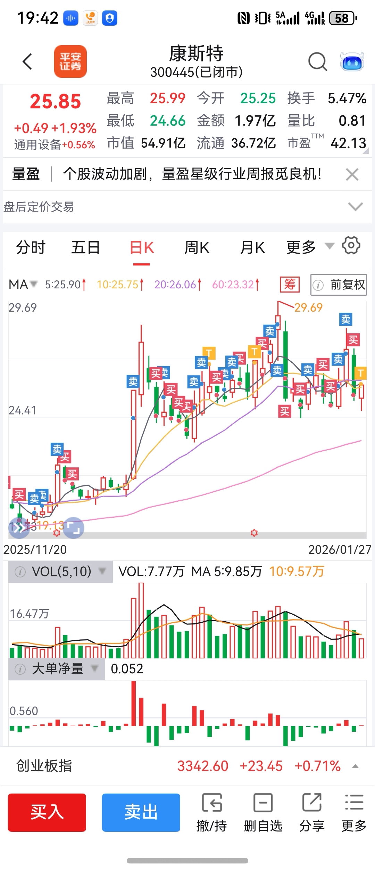Tap the blue voice recorder status icon

(x=71, y=18)
